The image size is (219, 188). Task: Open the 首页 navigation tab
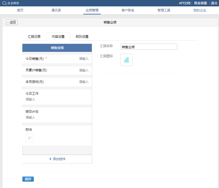click(x=20, y=10)
